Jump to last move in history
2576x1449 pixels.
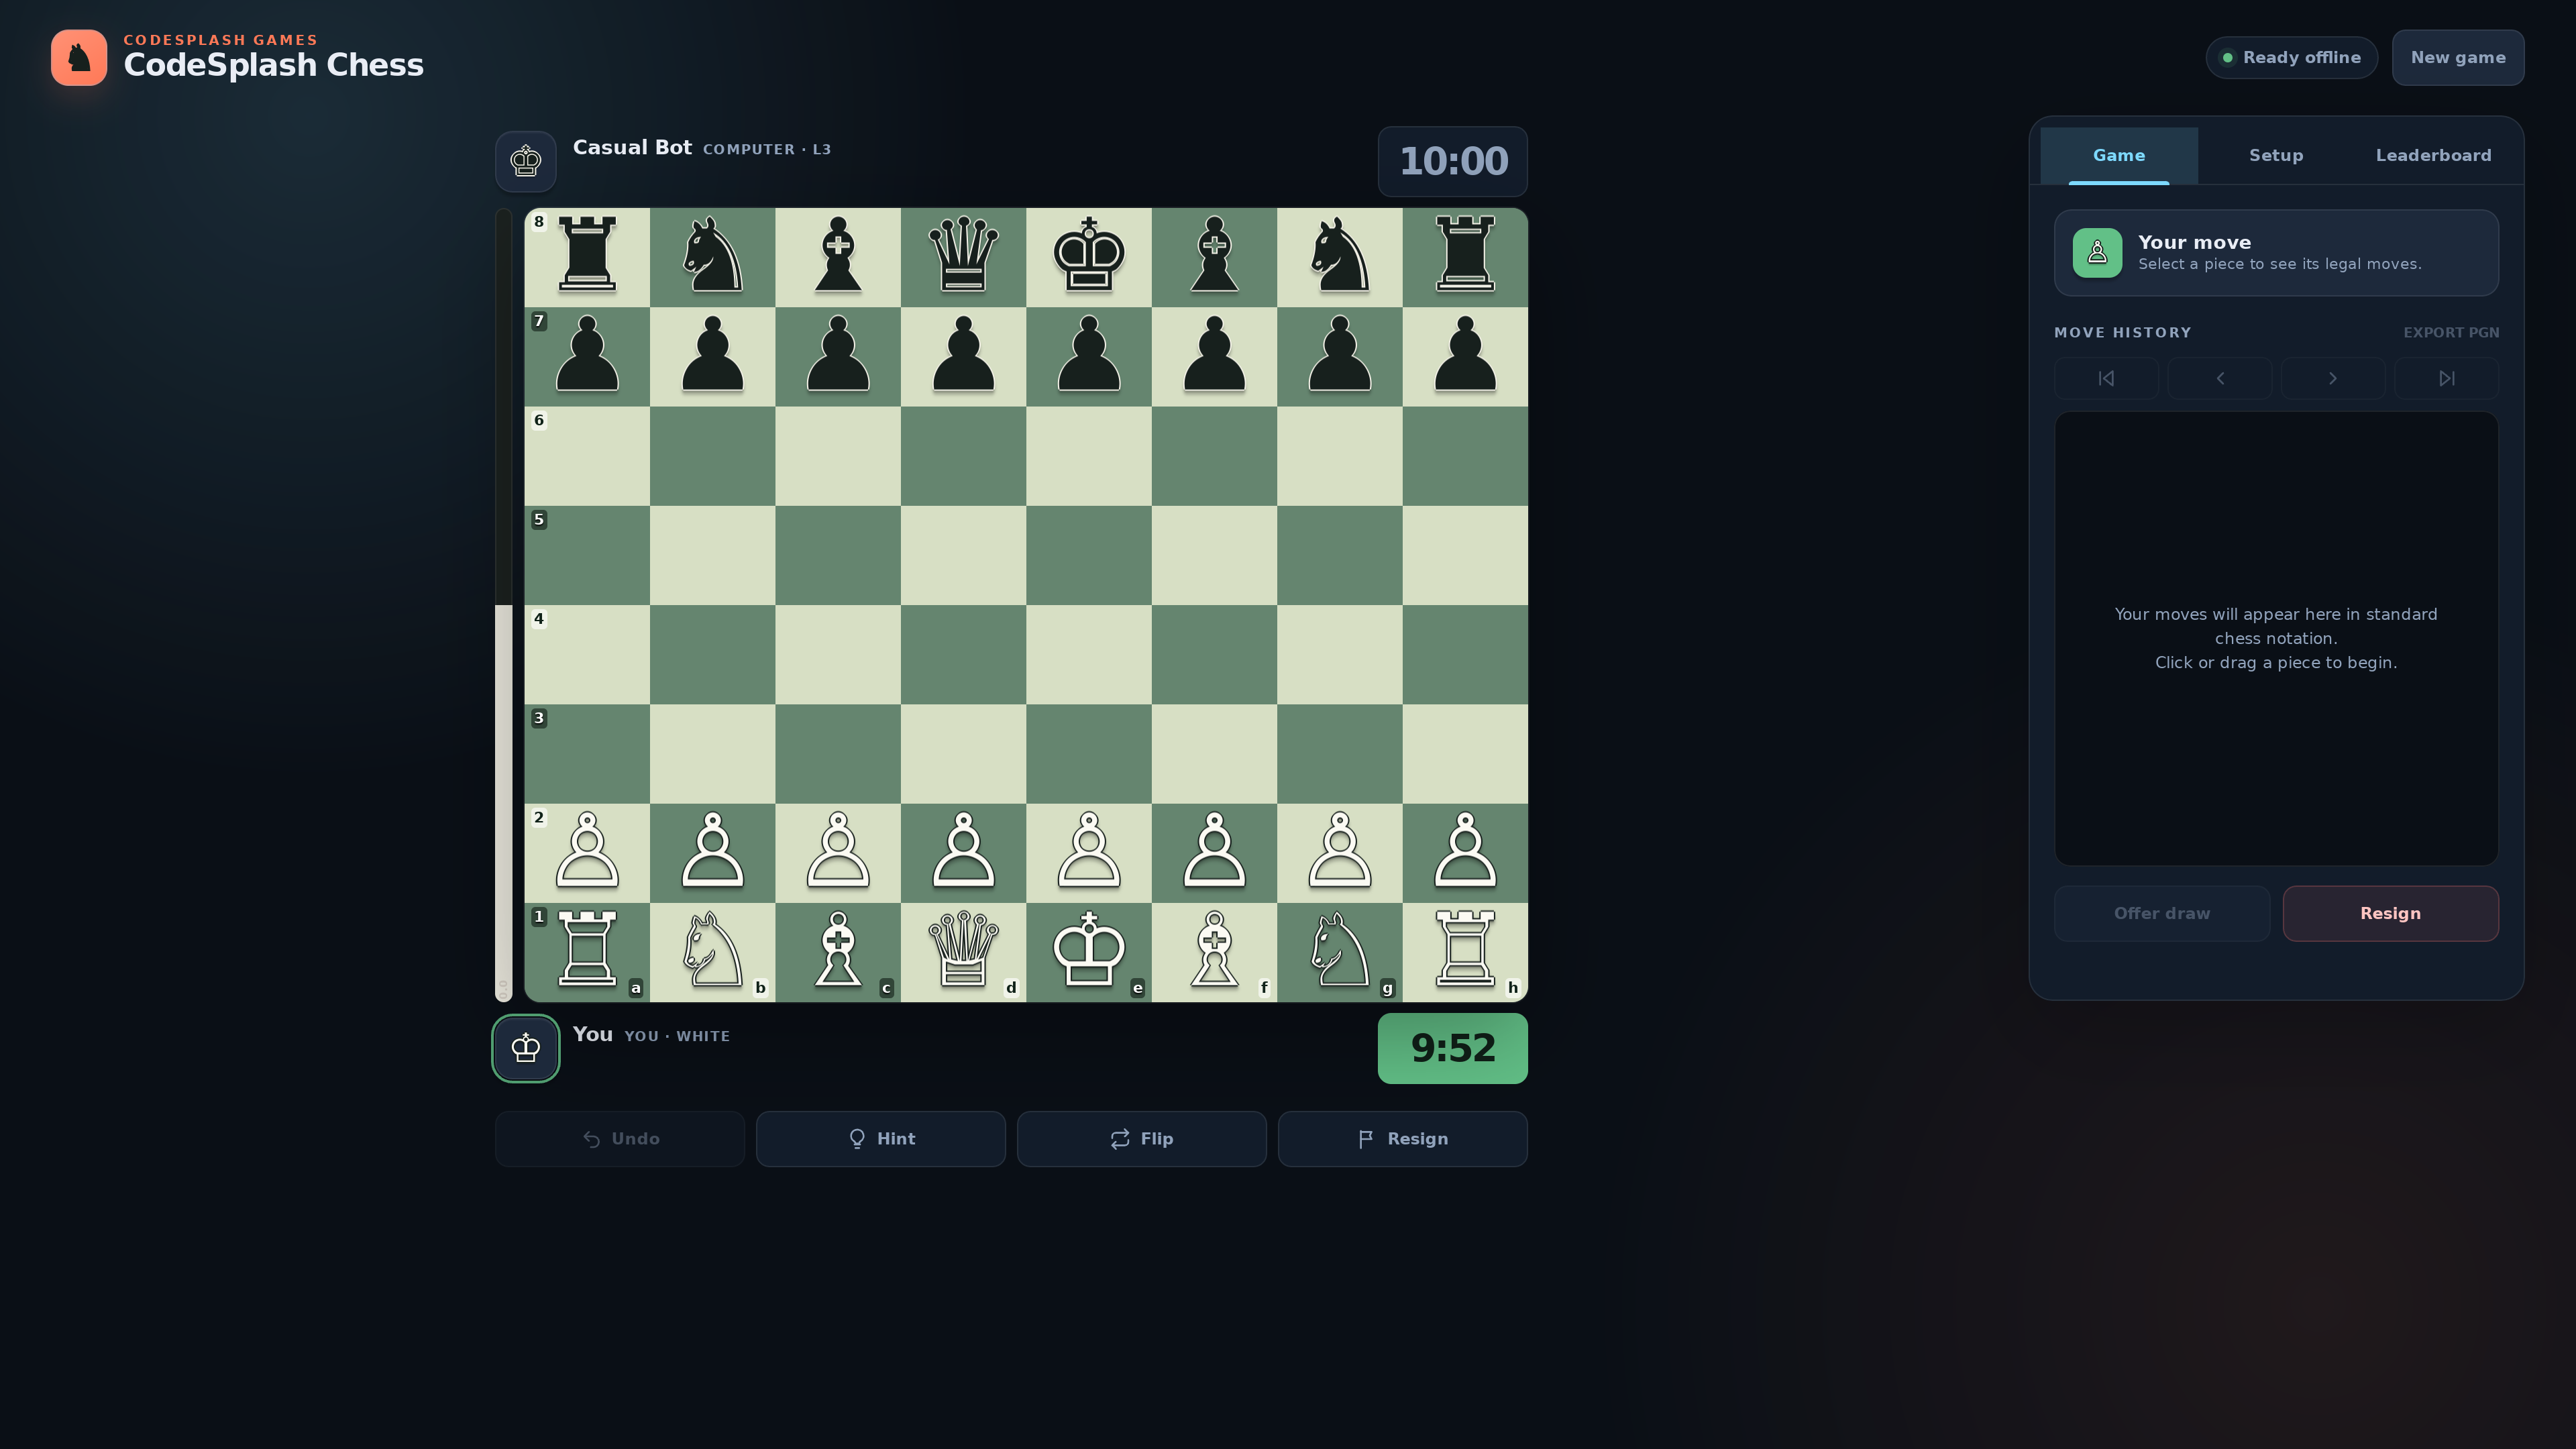click(x=2446, y=378)
